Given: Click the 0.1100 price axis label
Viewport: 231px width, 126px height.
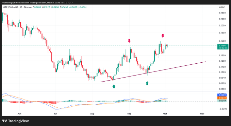Looking at the screenshot, I should pyautogui.click(x=222, y=67).
